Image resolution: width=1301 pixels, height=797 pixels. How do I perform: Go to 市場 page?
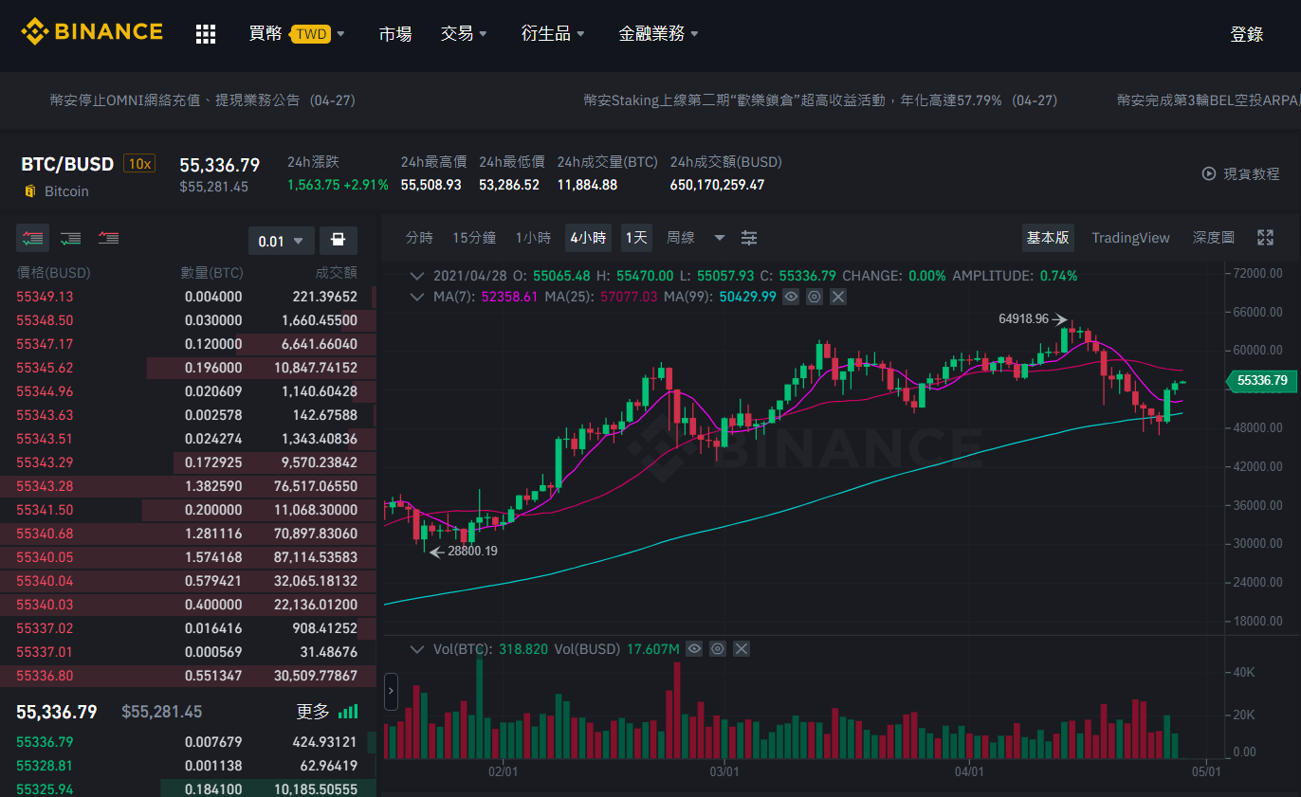[394, 34]
